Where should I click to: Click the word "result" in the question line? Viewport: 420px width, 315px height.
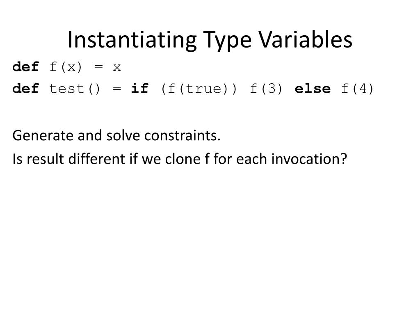point(45,159)
